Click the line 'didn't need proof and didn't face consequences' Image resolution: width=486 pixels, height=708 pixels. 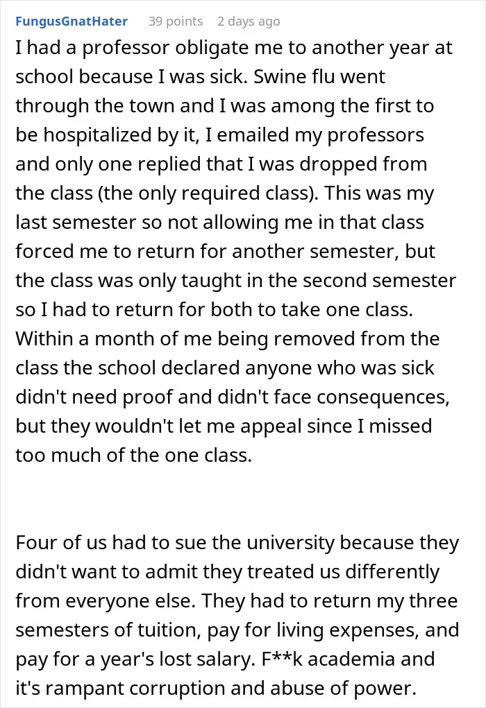233,397
